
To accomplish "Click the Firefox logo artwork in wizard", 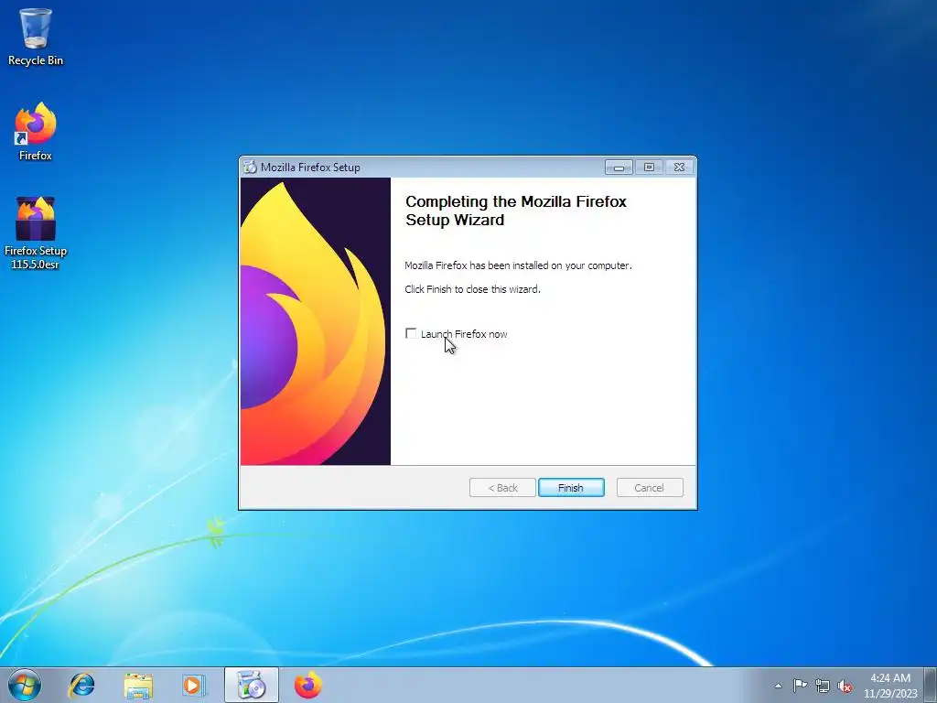I will (316, 321).
